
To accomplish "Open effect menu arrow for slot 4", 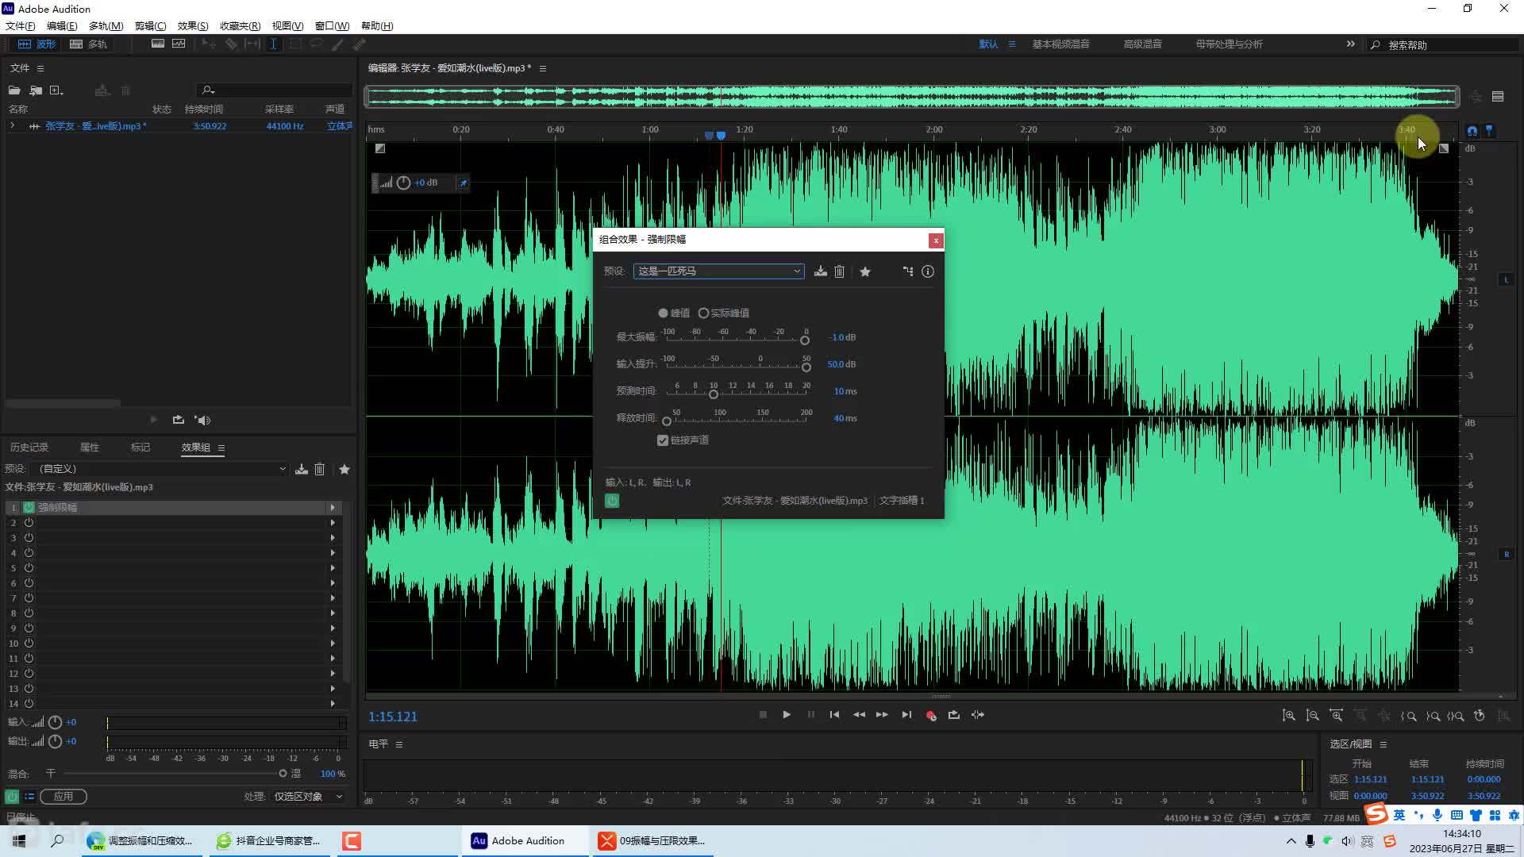I will point(333,553).
